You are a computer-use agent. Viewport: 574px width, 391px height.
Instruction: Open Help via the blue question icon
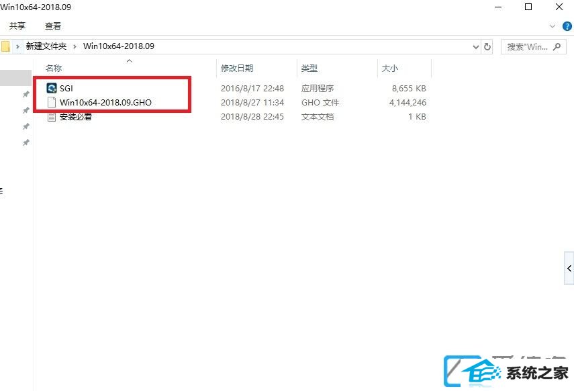point(567,26)
